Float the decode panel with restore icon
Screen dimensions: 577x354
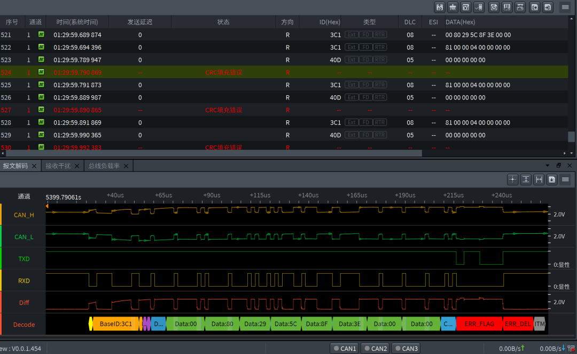pyautogui.click(x=559, y=166)
